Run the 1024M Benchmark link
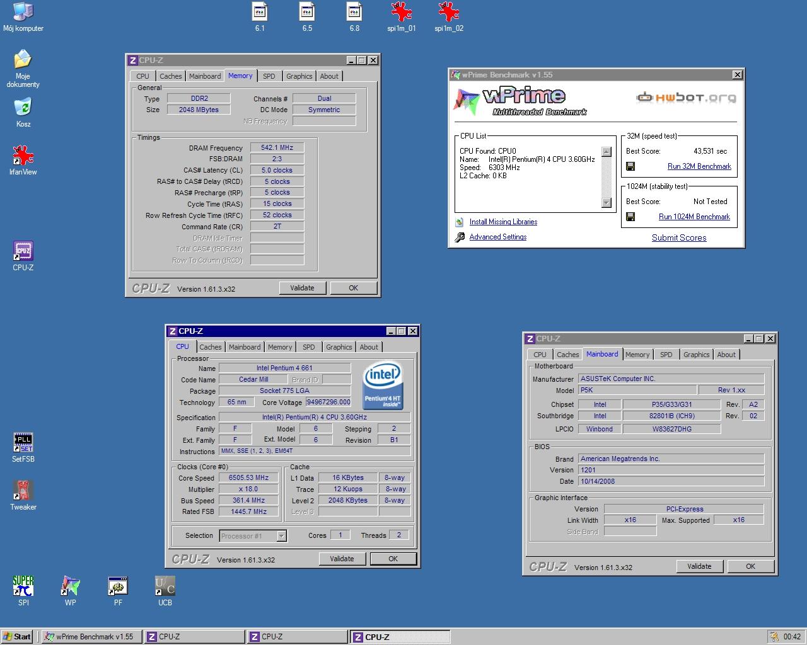This screenshot has height=645, width=807. point(694,217)
